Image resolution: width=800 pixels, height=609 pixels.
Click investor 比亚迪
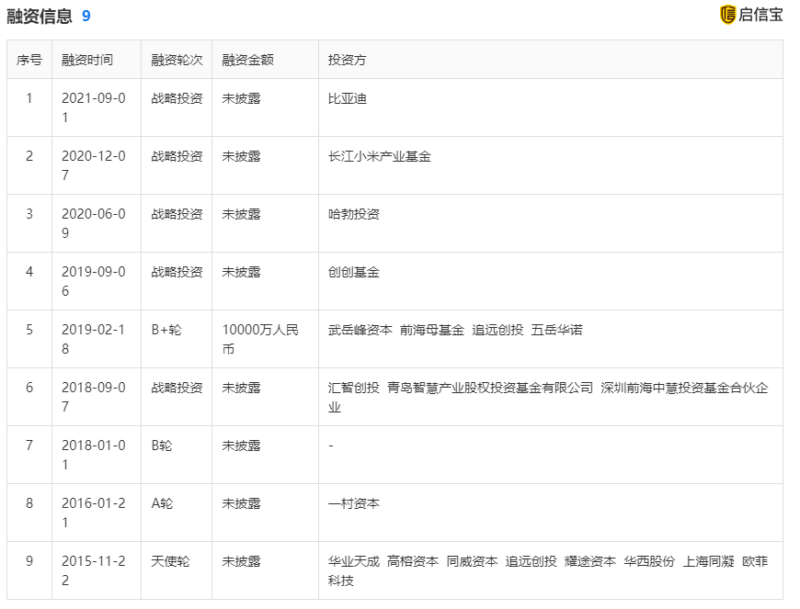pyautogui.click(x=347, y=98)
